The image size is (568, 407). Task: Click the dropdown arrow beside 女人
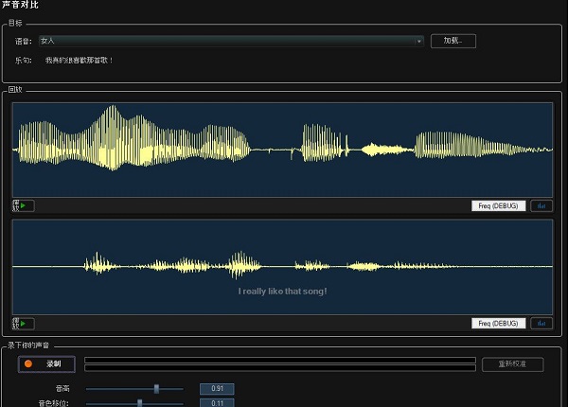pyautogui.click(x=419, y=41)
